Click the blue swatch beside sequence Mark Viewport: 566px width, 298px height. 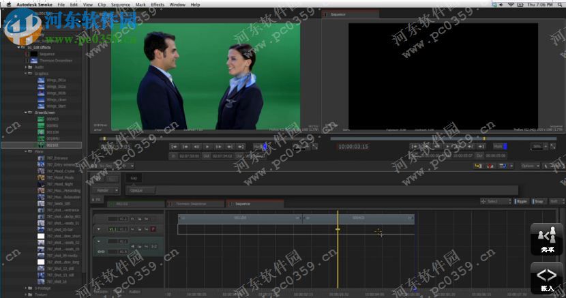pyautogui.click(x=505, y=147)
